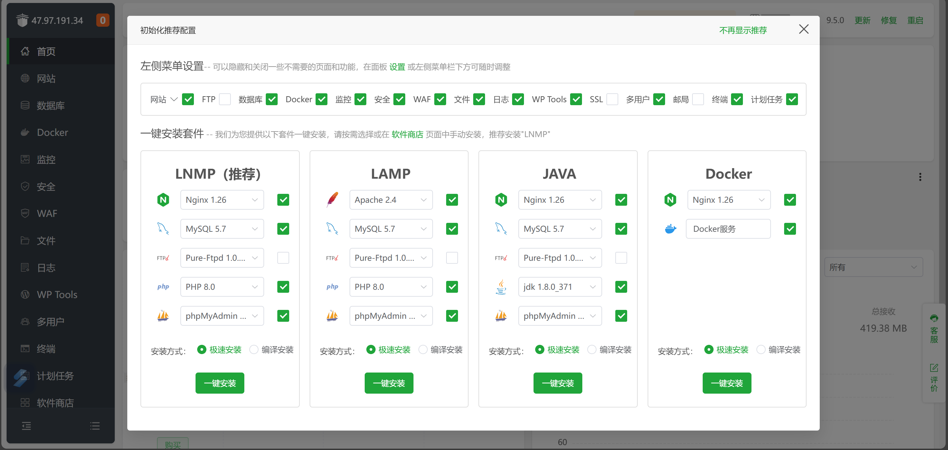Viewport: 948px width, 450px height.
Task: Click the Docker whale icon in Docker panel
Action: (x=670, y=229)
